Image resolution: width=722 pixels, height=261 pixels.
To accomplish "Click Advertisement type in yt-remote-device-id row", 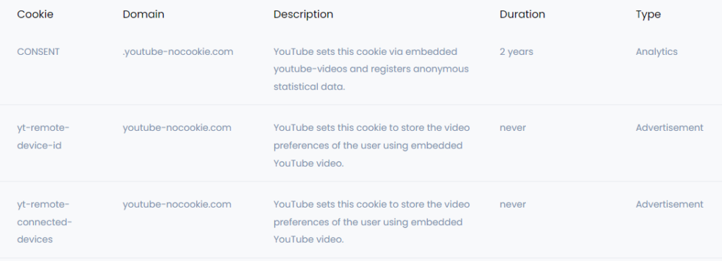I will [x=670, y=128].
